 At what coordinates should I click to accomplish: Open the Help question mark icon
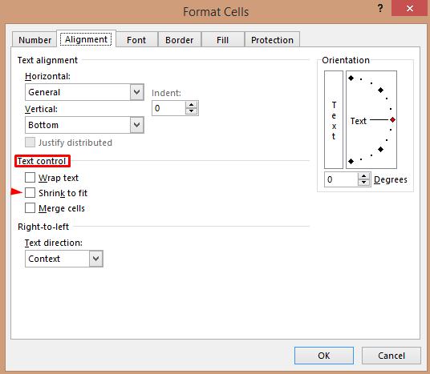pos(379,8)
